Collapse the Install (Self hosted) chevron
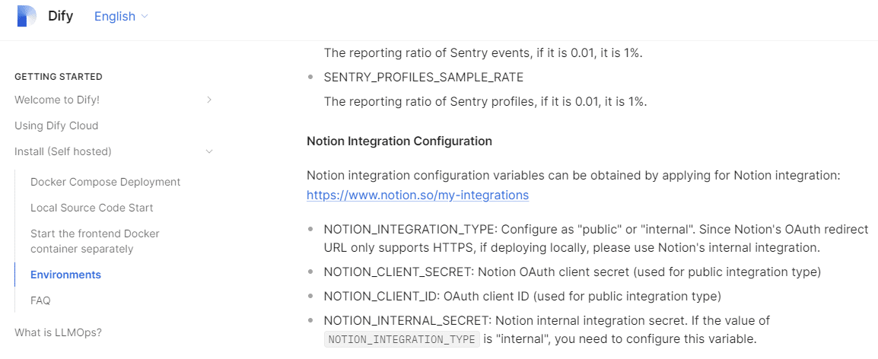Viewport: 878px width, 359px height. pyautogui.click(x=209, y=151)
